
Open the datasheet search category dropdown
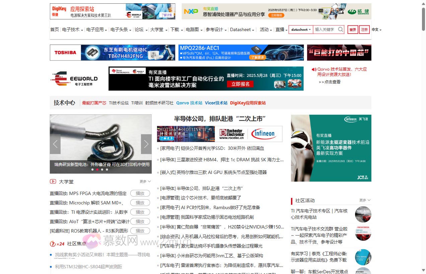[300, 29]
